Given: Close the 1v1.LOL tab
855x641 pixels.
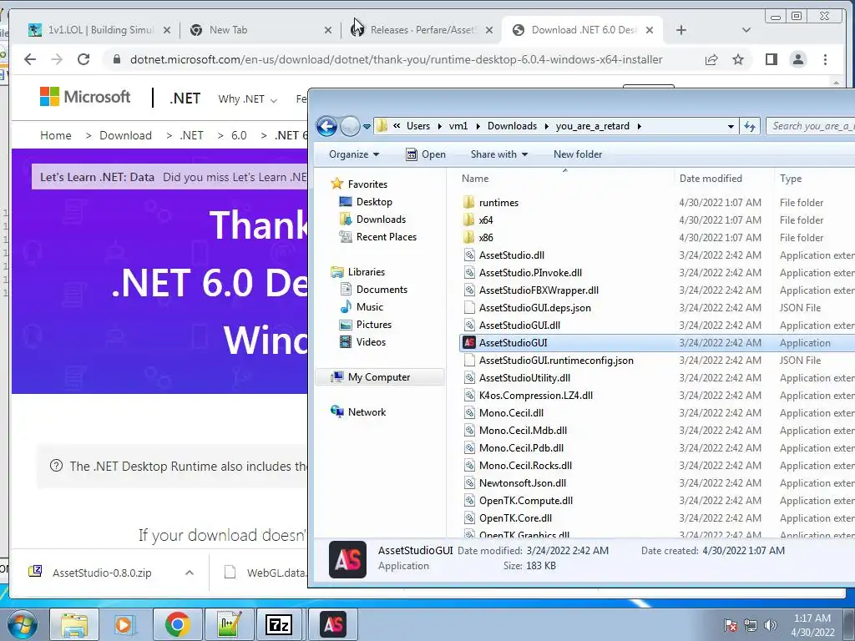Looking at the screenshot, I should click(x=167, y=30).
